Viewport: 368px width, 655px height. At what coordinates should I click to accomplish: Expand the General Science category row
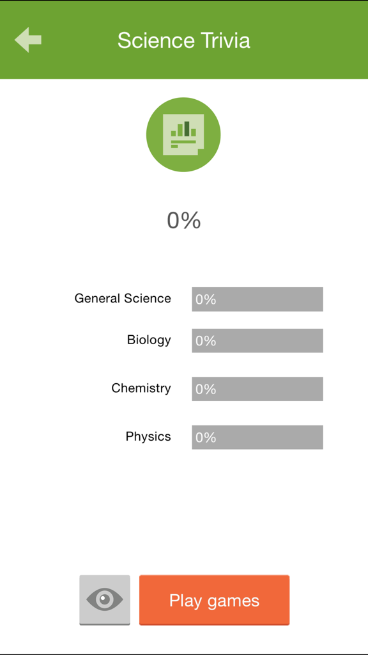pos(123,299)
